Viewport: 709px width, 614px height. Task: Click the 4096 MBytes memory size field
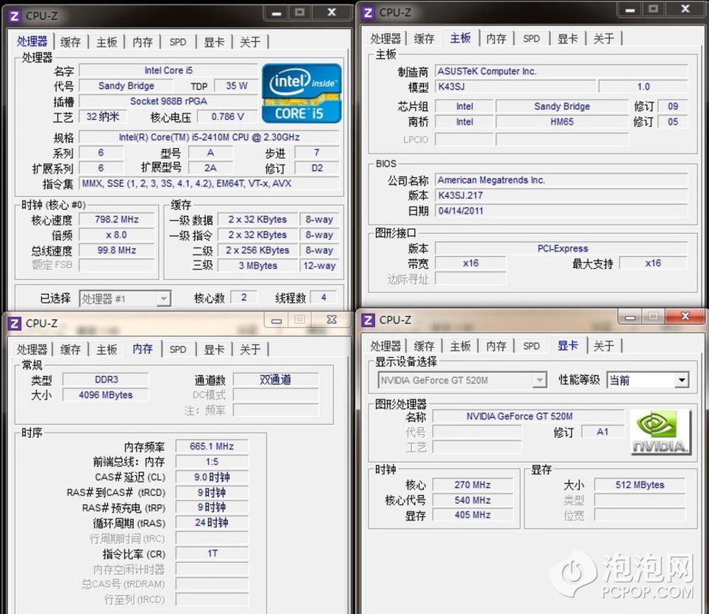tap(106, 395)
